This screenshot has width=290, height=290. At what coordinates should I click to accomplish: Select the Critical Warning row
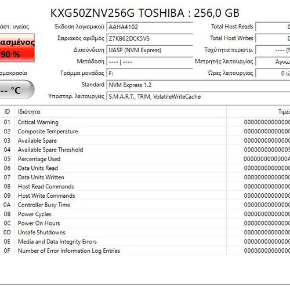[145, 122]
